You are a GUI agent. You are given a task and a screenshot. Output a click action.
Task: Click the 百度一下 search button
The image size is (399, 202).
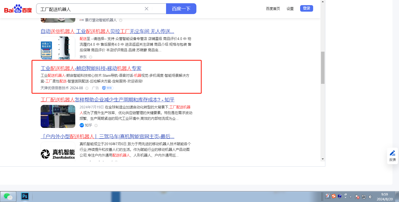click(x=181, y=9)
